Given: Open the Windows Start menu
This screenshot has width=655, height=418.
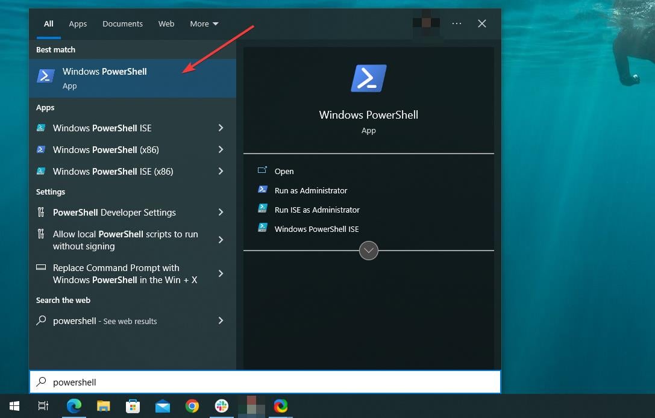Looking at the screenshot, I should [x=14, y=406].
